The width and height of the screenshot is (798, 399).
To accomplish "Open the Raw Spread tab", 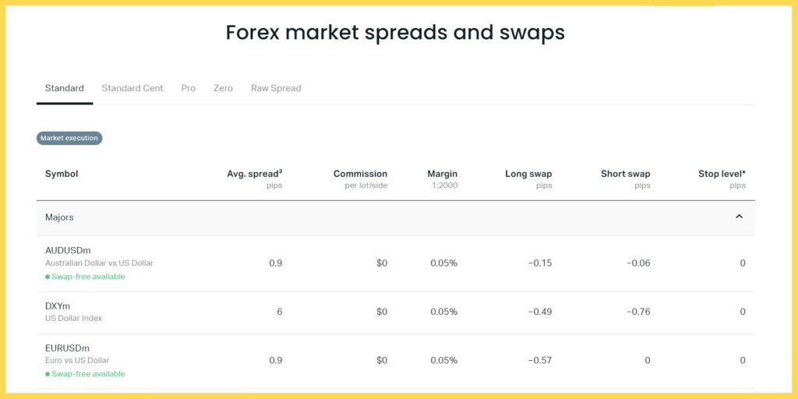I will [276, 88].
